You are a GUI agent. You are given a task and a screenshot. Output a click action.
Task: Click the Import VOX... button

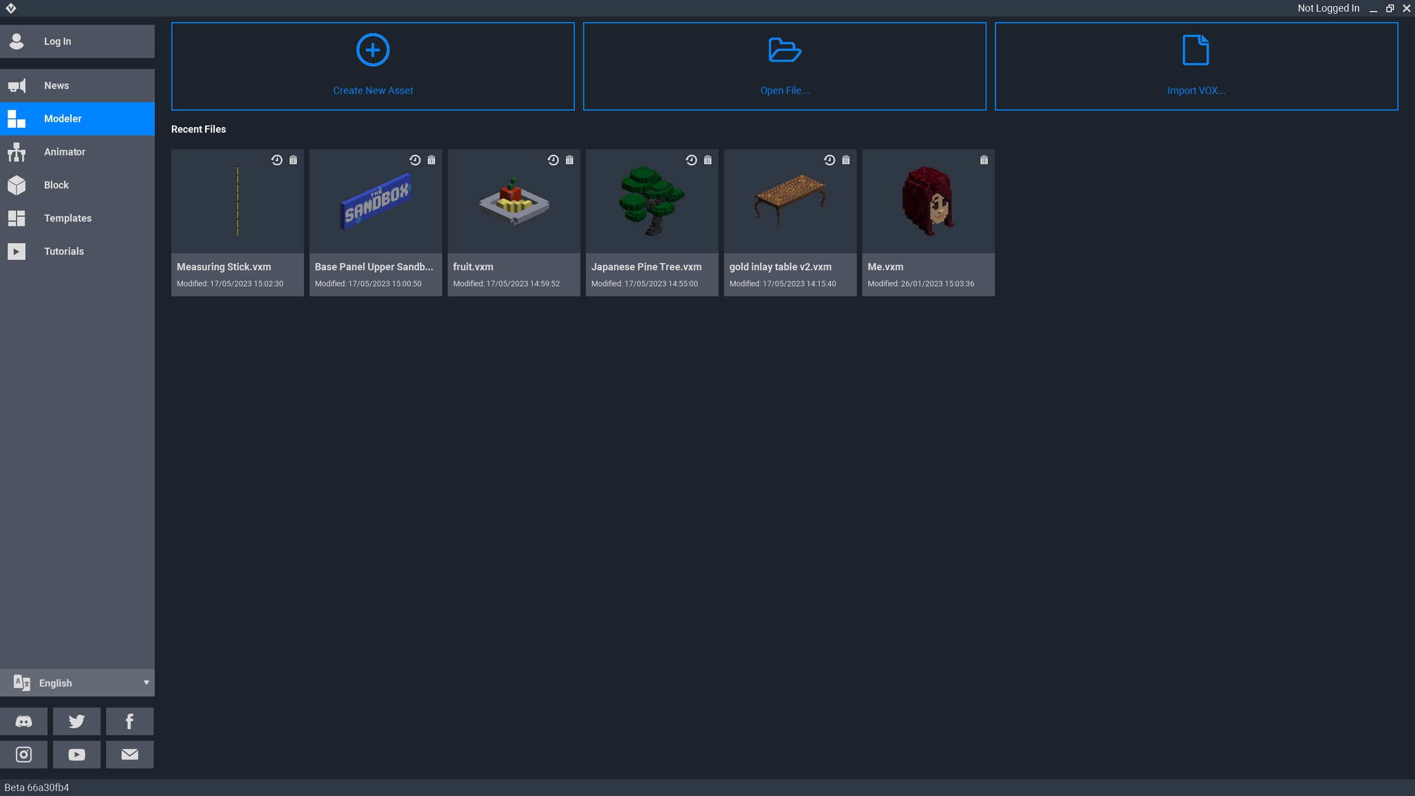click(1196, 66)
